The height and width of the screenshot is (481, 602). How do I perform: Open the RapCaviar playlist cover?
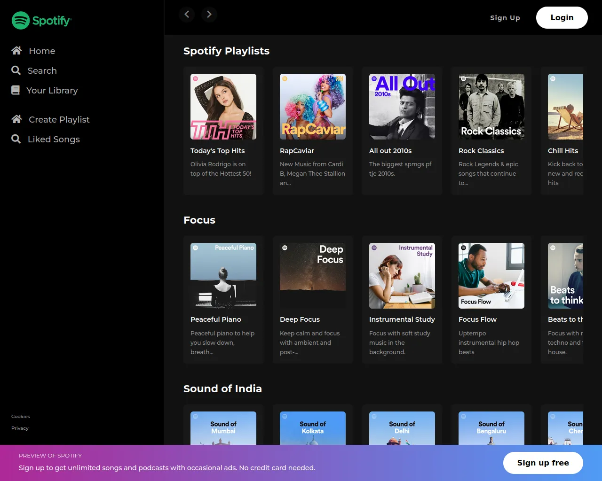pyautogui.click(x=313, y=107)
